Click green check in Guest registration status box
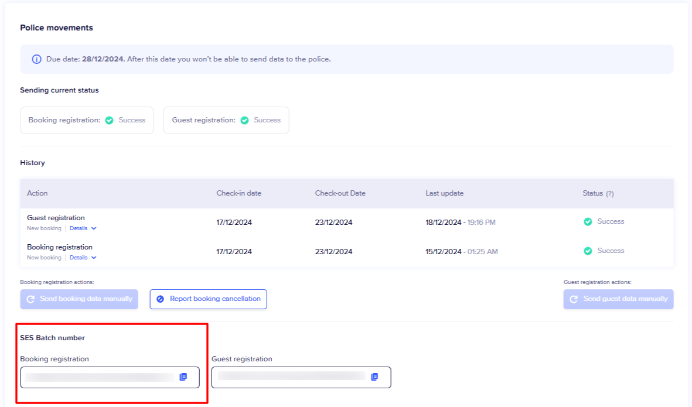The height and width of the screenshot is (407, 692). (244, 120)
